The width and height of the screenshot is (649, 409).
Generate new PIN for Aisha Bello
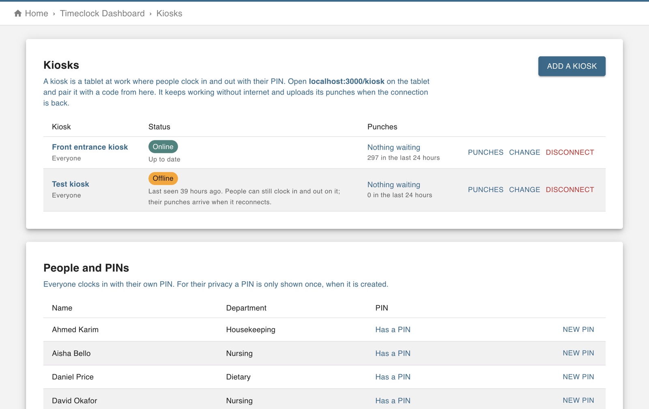[578, 353]
